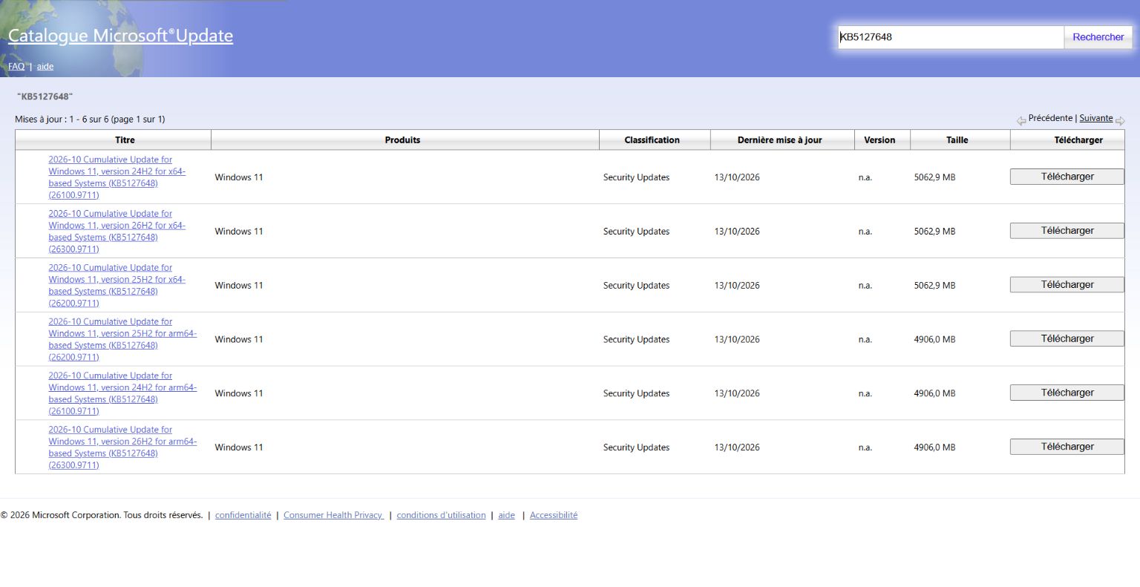1140x587 pixels.
Task: Download the 24H2 arm64 update via Télécharger
Action: 1067,393
